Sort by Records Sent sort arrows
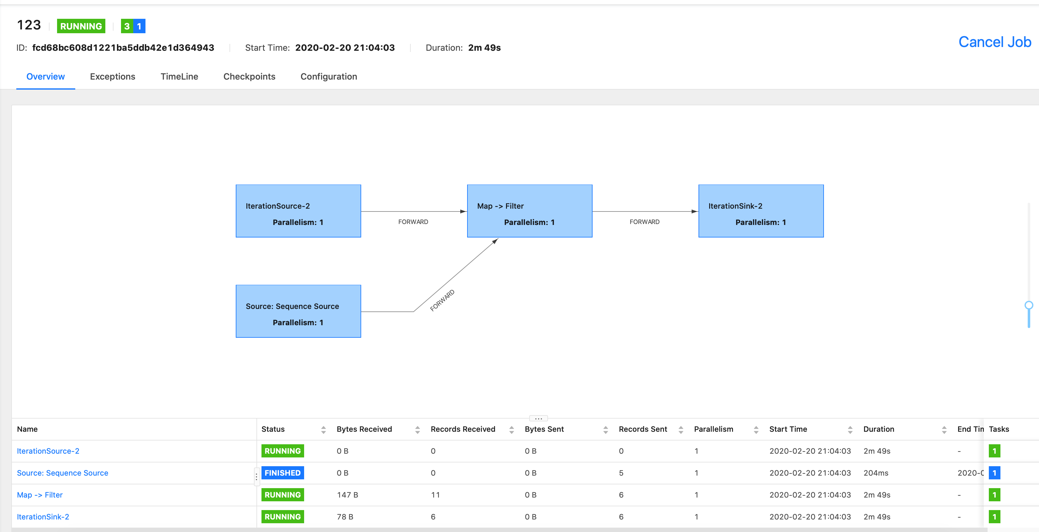This screenshot has width=1039, height=532. pyautogui.click(x=680, y=430)
